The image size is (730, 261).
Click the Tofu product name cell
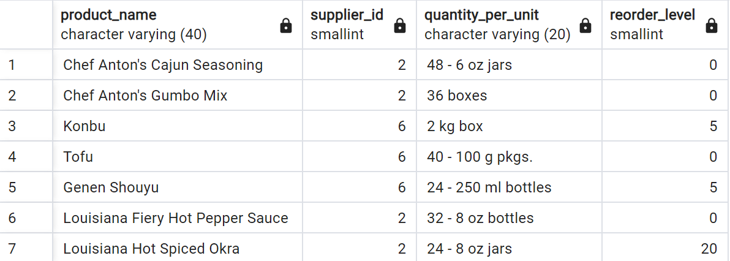click(178, 157)
